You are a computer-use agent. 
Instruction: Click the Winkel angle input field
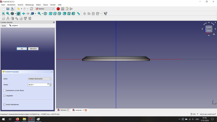(38, 84)
